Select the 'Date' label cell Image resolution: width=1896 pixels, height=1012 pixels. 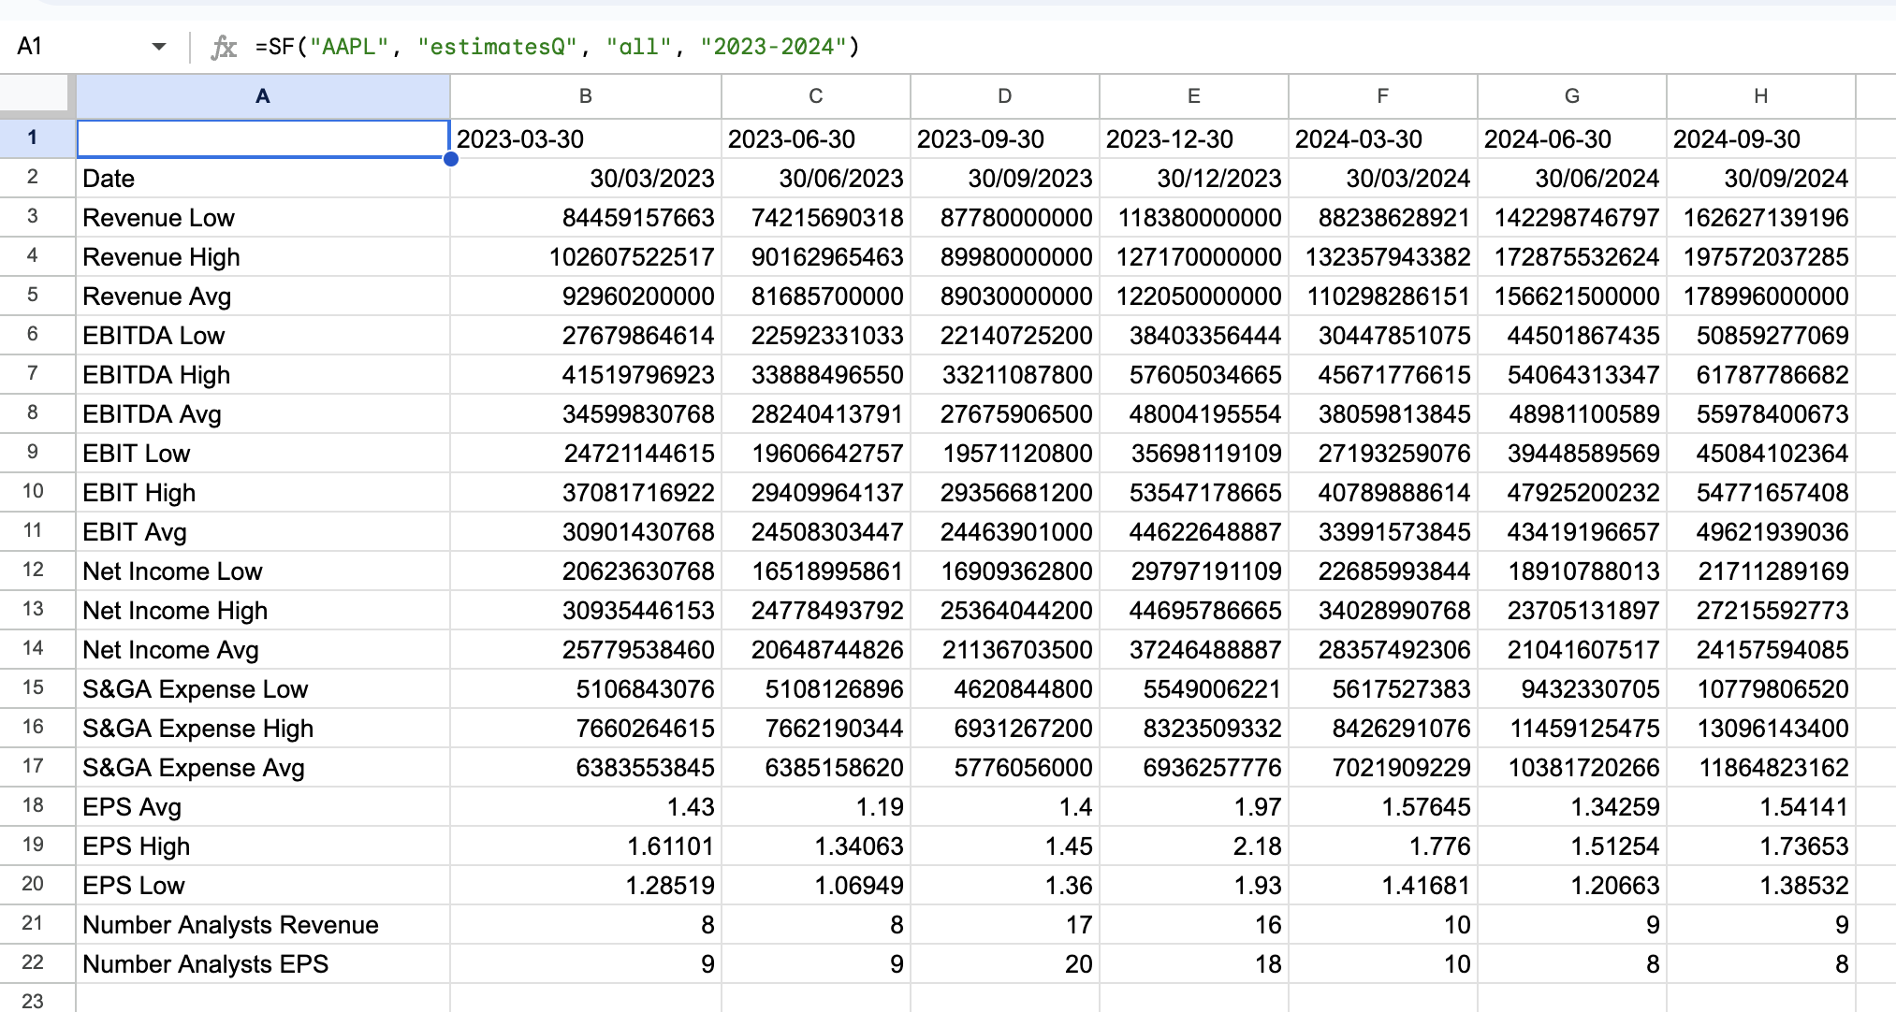(263, 178)
